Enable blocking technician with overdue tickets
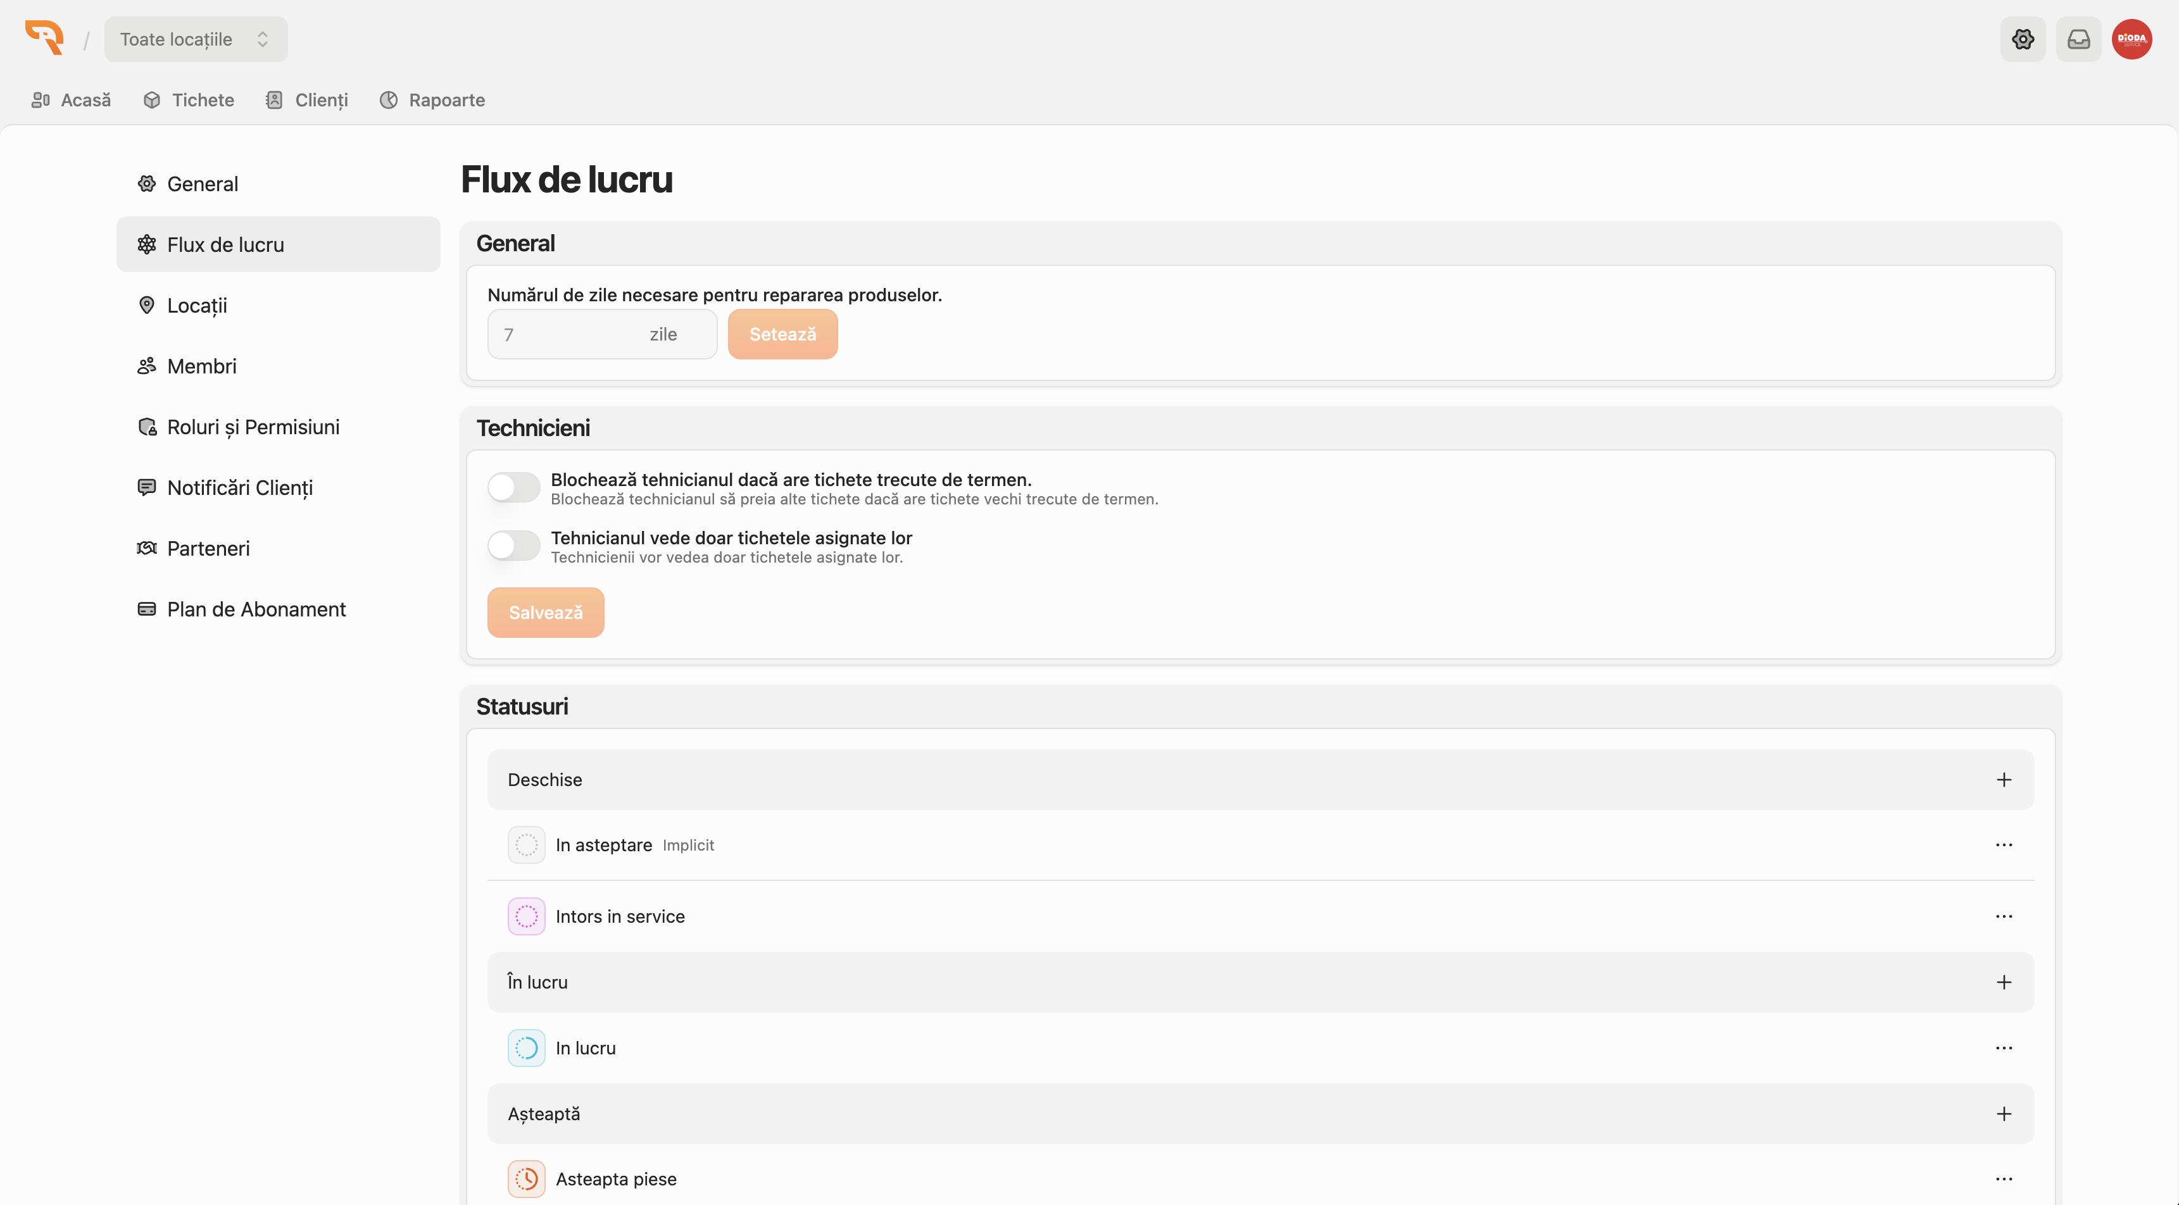Image resolution: width=2179 pixels, height=1205 pixels. (513, 487)
